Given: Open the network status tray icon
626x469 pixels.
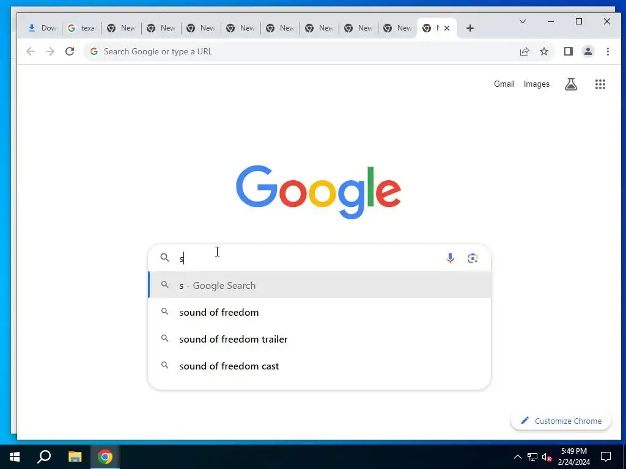Looking at the screenshot, I should 532,457.
